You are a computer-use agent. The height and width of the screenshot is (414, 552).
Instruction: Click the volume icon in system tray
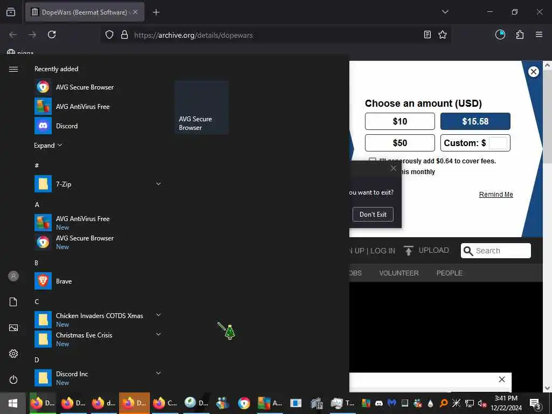tap(481, 403)
